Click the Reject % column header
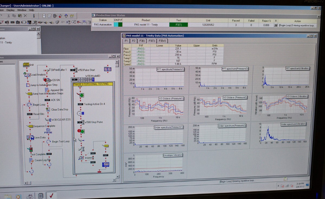The height and width of the screenshot is (199, 325). pyautogui.click(x=266, y=21)
